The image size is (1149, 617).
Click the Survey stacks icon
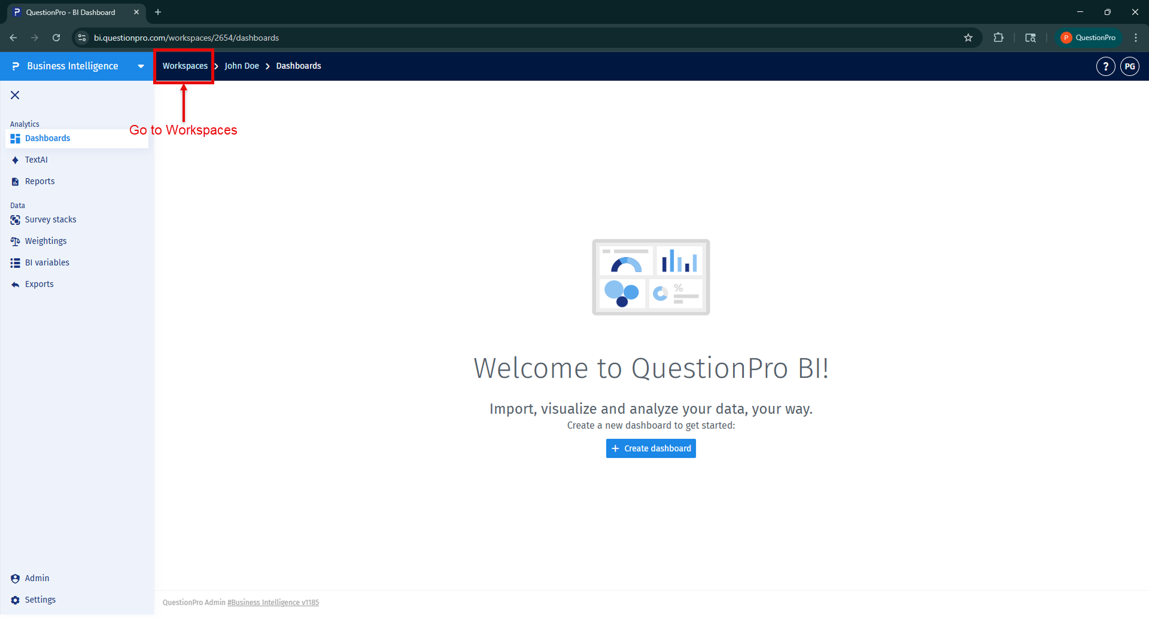point(16,220)
